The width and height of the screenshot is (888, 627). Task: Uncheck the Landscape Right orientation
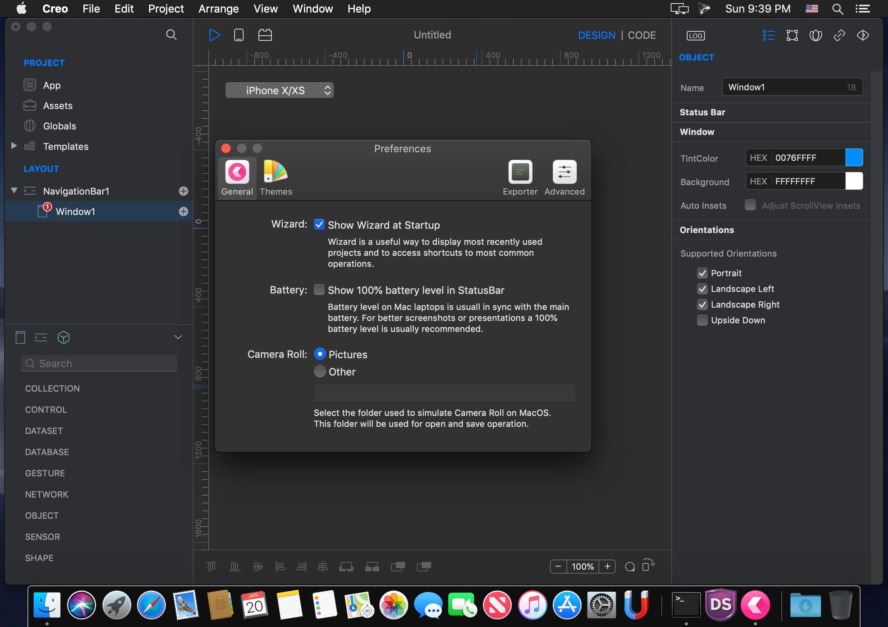coord(702,304)
